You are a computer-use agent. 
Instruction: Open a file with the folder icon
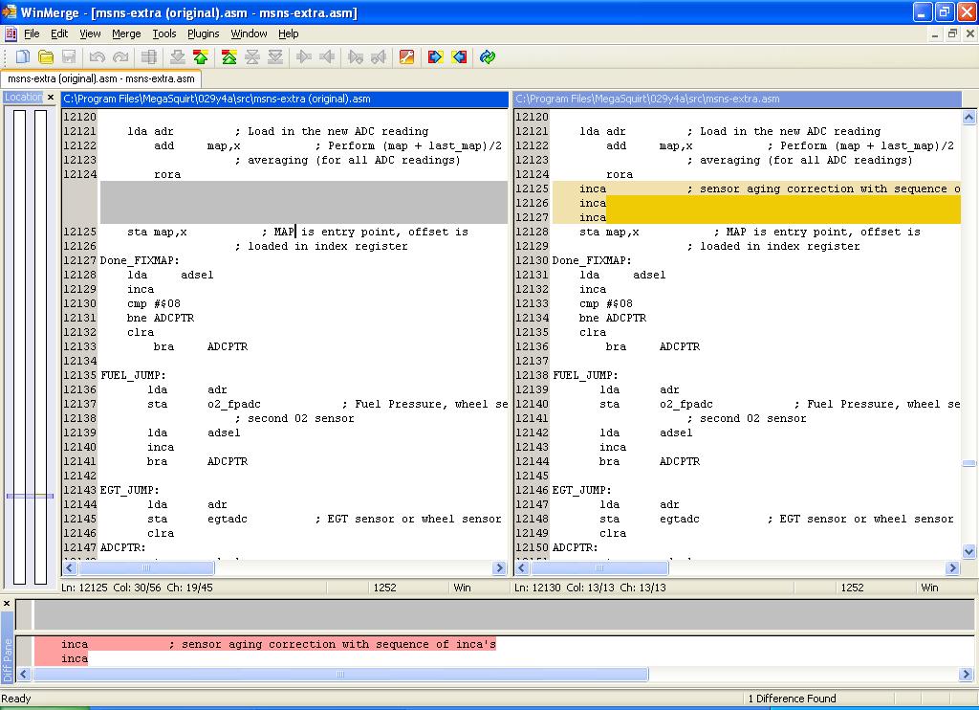[x=46, y=57]
